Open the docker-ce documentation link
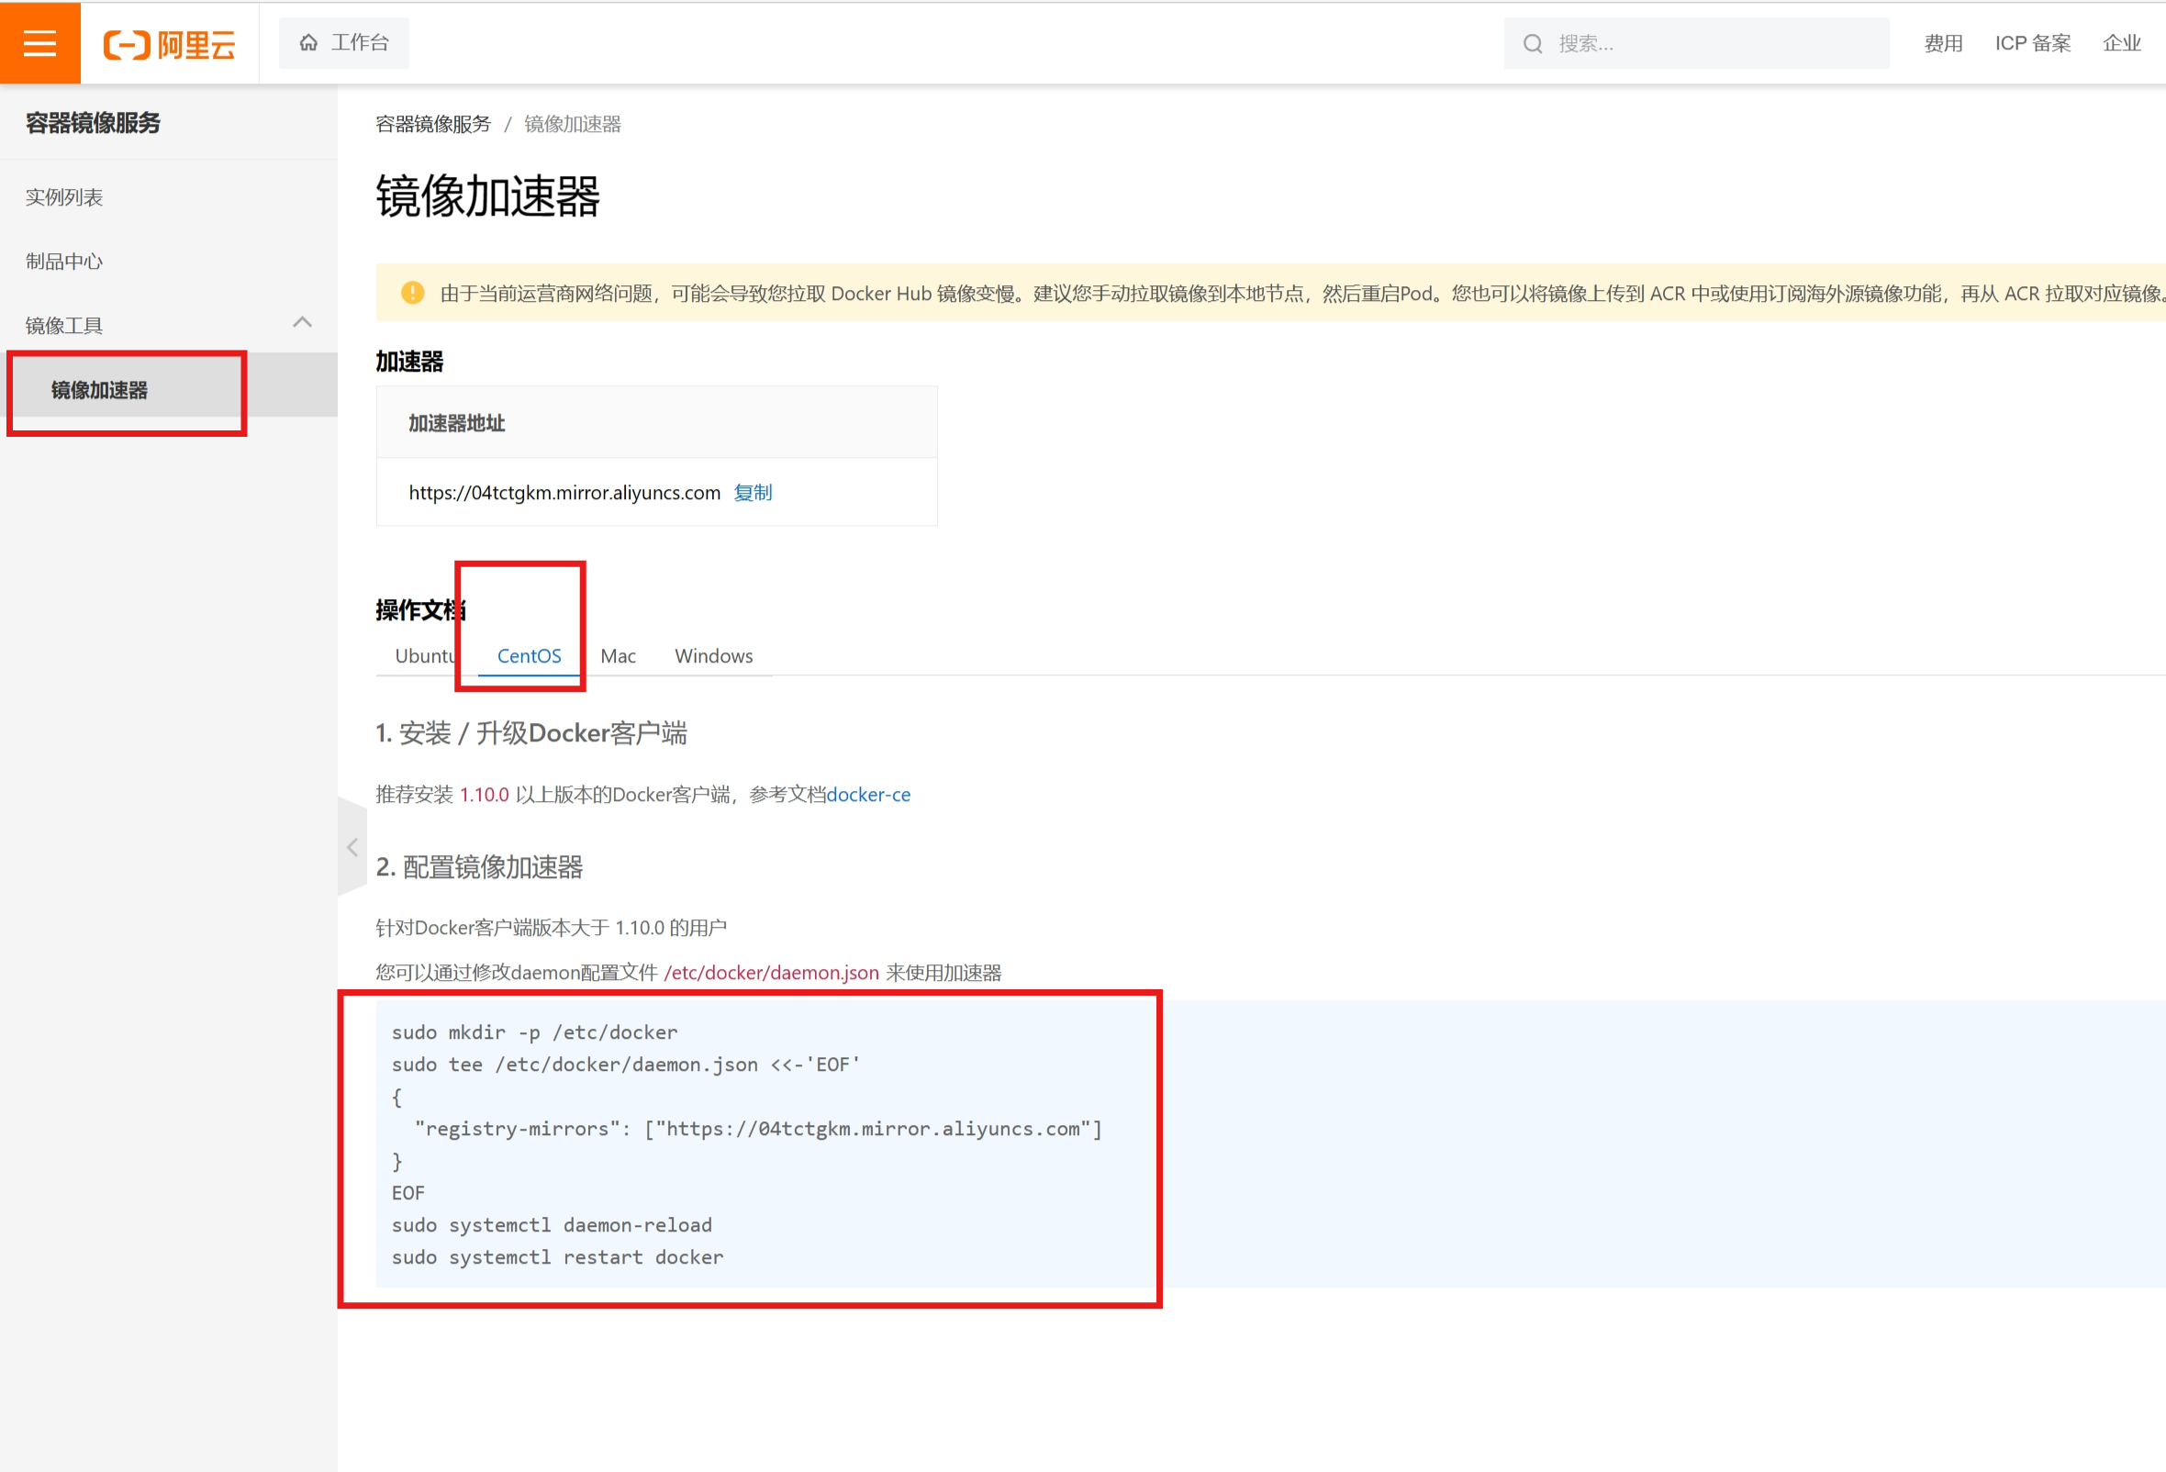Viewport: 2166px width, 1472px height. (x=867, y=795)
